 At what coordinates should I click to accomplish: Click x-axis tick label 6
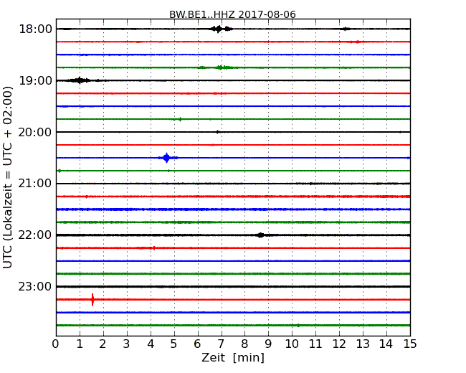click(197, 344)
